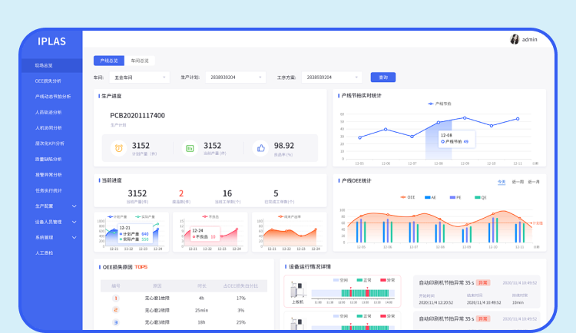Open OEE损失分析 in the sidebar
This screenshot has height=333, width=576.
coord(51,81)
